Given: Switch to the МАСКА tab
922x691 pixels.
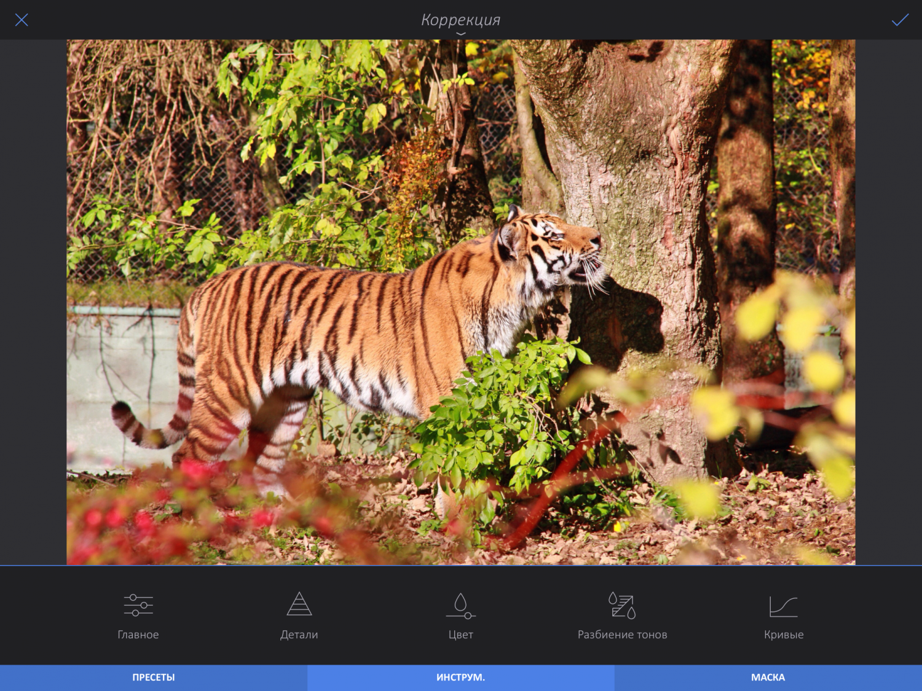Looking at the screenshot, I should 768,677.
